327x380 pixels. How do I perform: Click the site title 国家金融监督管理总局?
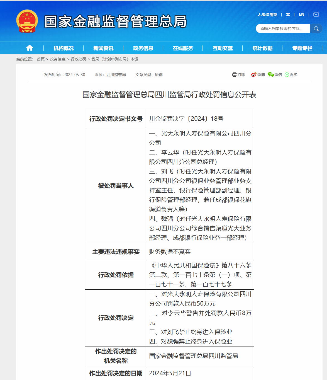[116, 21]
